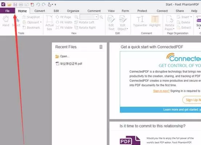This screenshot has width=201, height=145.
Task: Open the Clipboard dropdown
Action: point(32,22)
